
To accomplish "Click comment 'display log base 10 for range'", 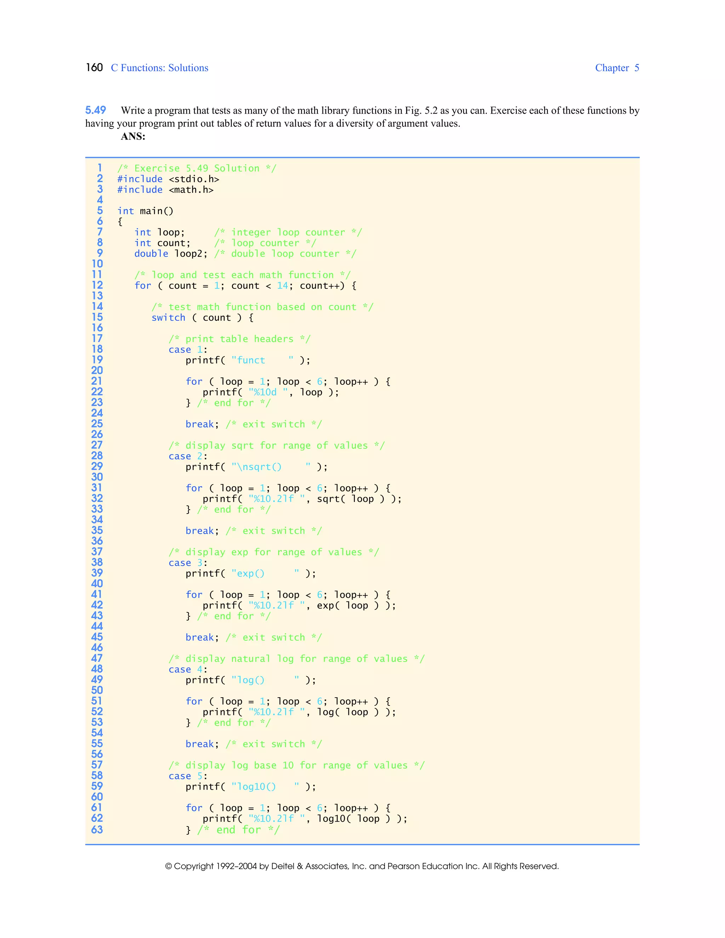I will (296, 765).
